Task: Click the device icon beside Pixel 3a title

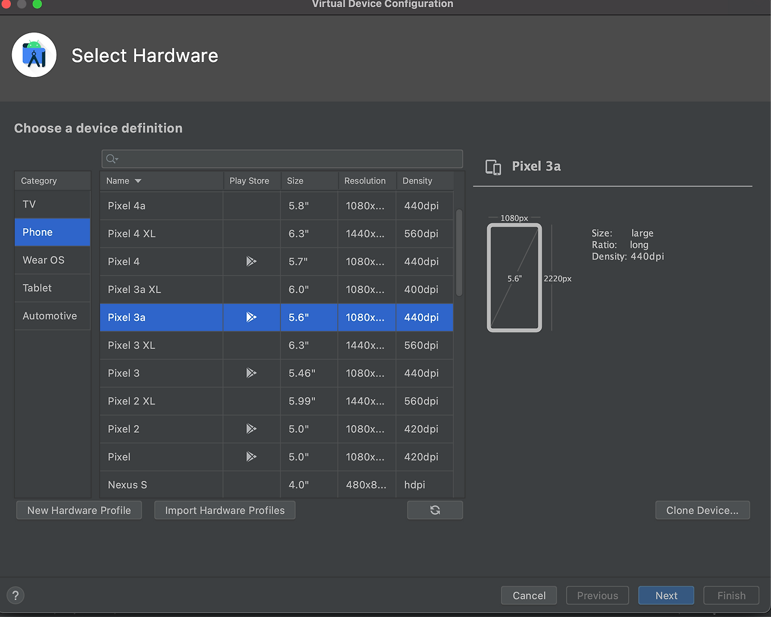Action: coord(493,167)
